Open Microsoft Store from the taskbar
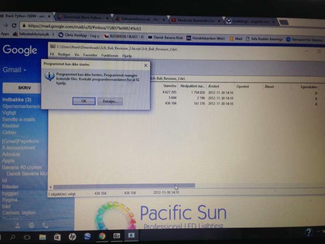This screenshot has width=325, height=244. 57,236
